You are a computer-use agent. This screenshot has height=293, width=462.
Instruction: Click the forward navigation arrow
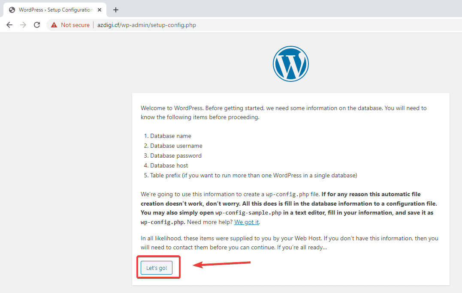(x=23, y=25)
